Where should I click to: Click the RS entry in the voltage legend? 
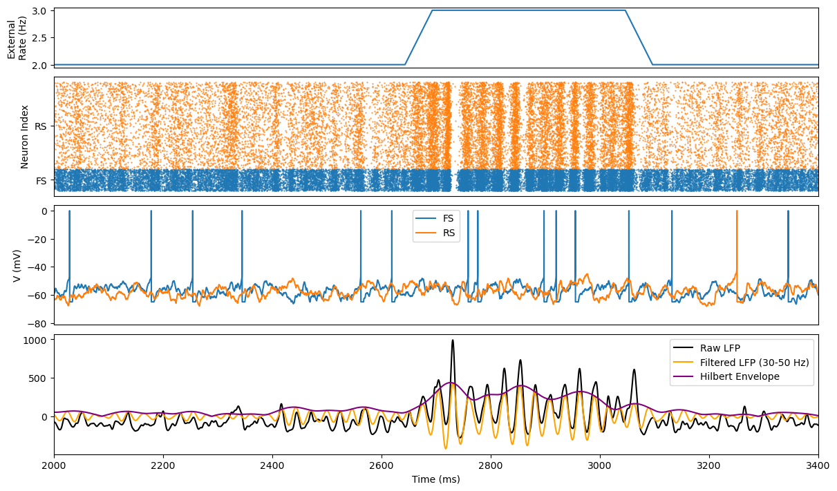(436, 233)
